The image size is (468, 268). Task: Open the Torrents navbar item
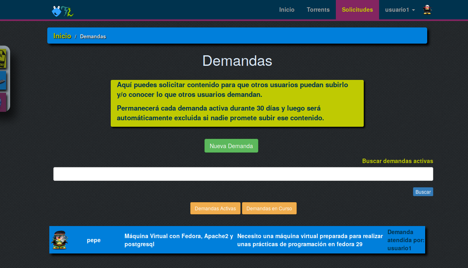(318, 10)
